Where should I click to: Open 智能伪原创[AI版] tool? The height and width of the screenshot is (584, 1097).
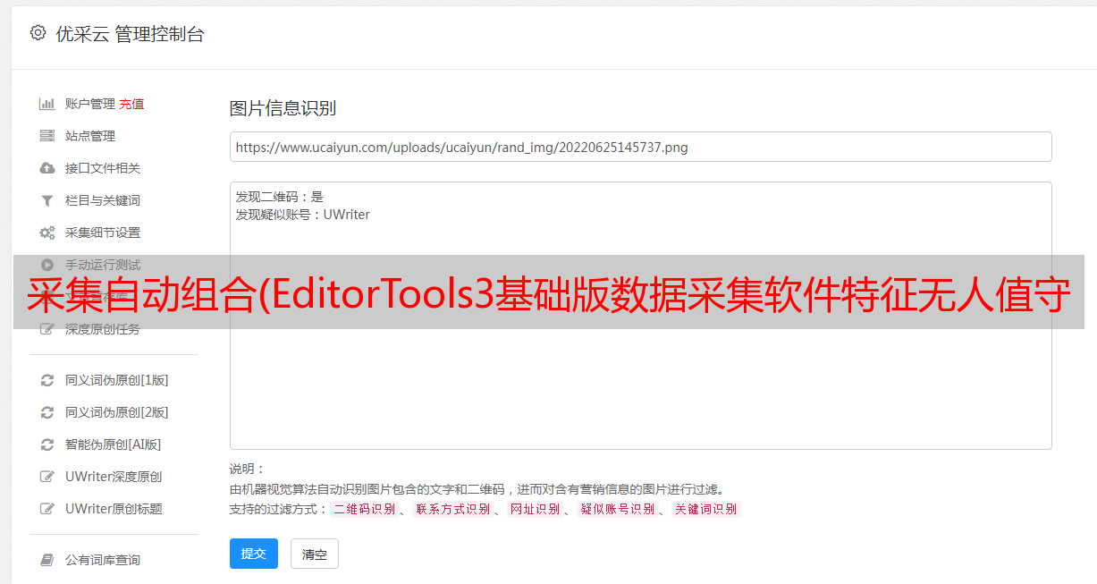click(x=114, y=444)
